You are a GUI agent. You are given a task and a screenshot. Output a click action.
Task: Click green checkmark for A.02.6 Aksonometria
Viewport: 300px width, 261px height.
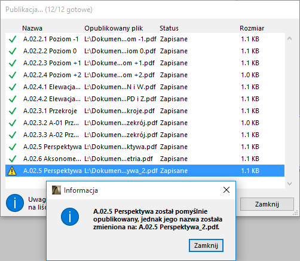point(13,159)
